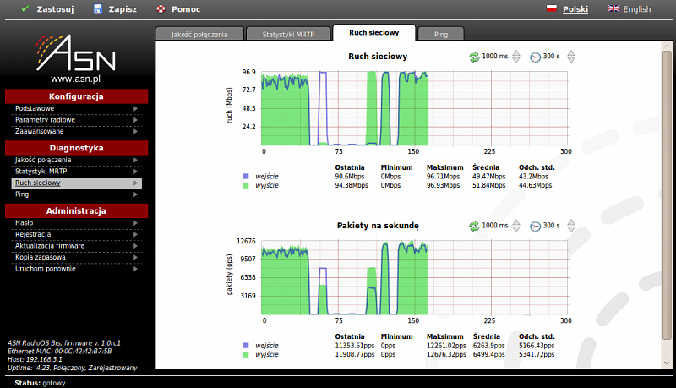
Task: Click the Konfiguracja section header
Action: click(x=76, y=96)
